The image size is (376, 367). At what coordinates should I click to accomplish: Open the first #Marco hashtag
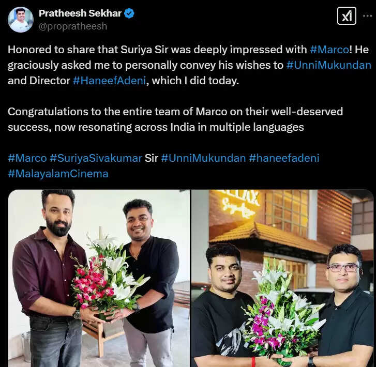(x=329, y=50)
